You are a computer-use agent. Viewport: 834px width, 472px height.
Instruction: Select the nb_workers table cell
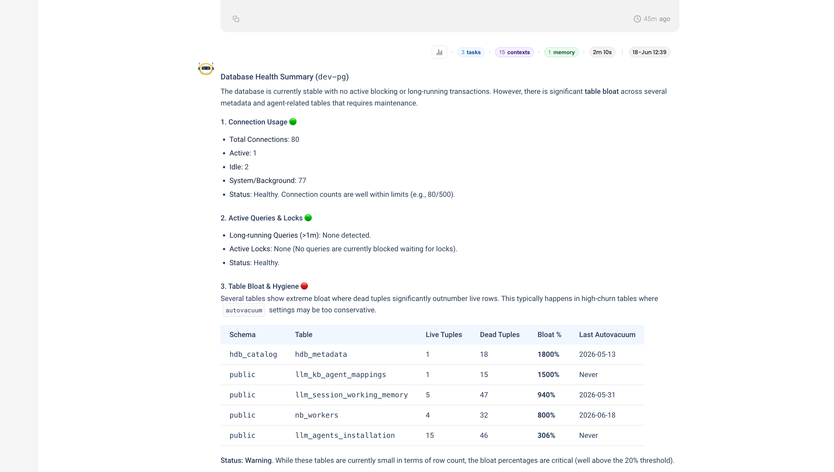pyautogui.click(x=316, y=415)
